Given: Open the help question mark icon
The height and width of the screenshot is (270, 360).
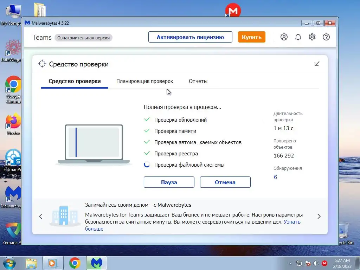Looking at the screenshot, I should [x=326, y=37].
